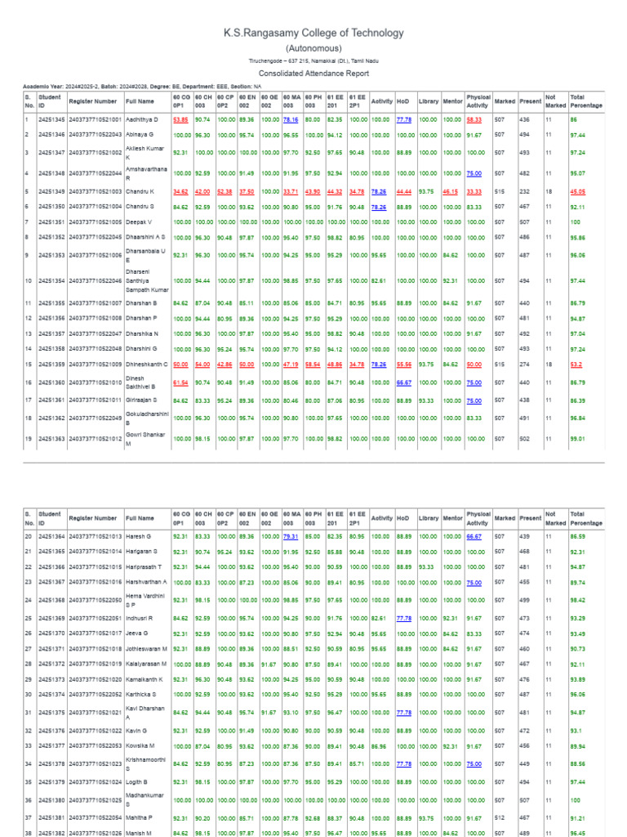Select the name 'Dharseni Santhiya Sampath Kumar'

[147, 281]
